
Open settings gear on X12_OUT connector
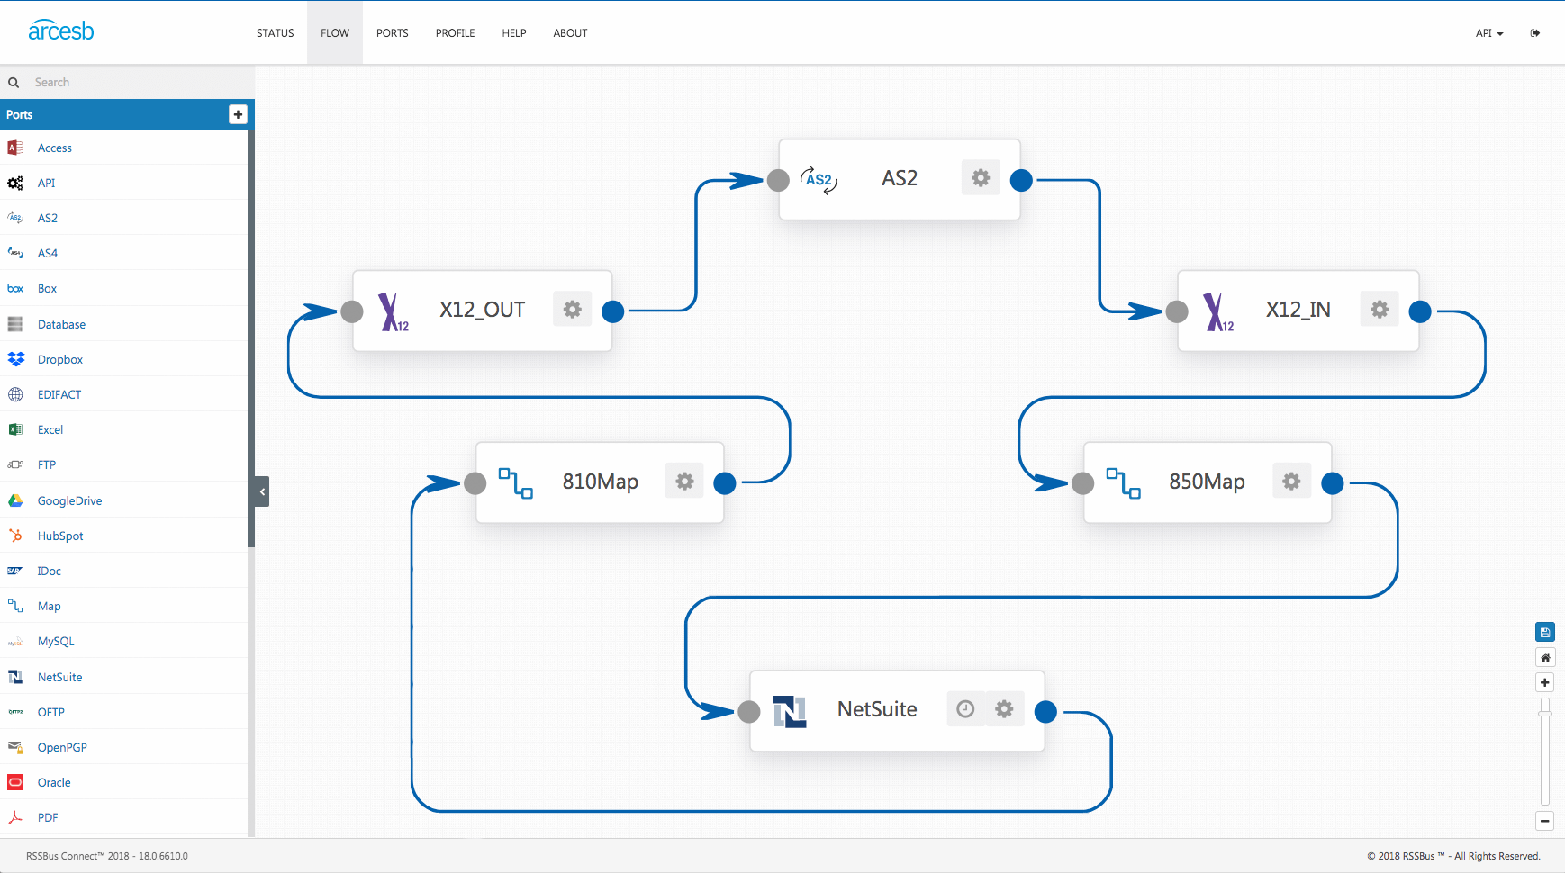pyautogui.click(x=573, y=310)
